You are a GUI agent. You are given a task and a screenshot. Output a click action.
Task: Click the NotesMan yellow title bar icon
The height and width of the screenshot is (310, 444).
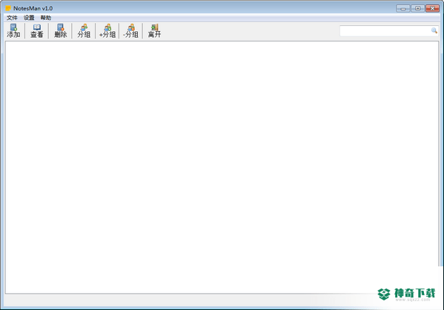click(x=8, y=8)
